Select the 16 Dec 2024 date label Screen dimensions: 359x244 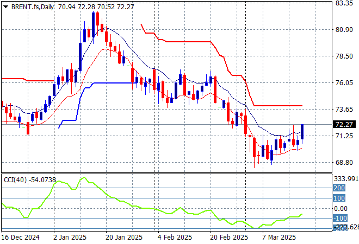[x=20, y=237]
